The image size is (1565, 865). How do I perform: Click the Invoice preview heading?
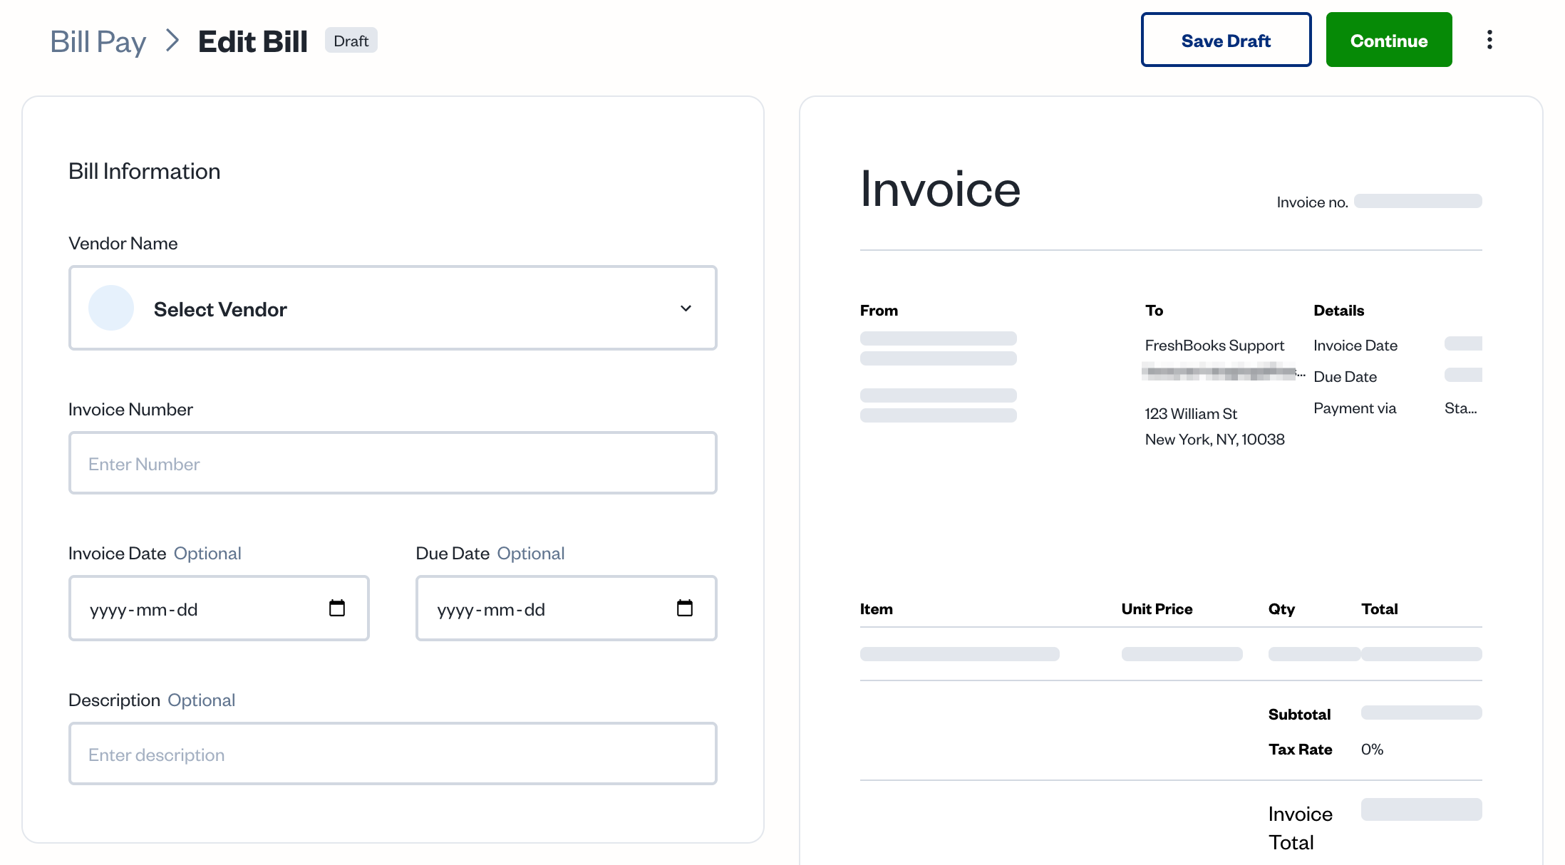(x=940, y=190)
